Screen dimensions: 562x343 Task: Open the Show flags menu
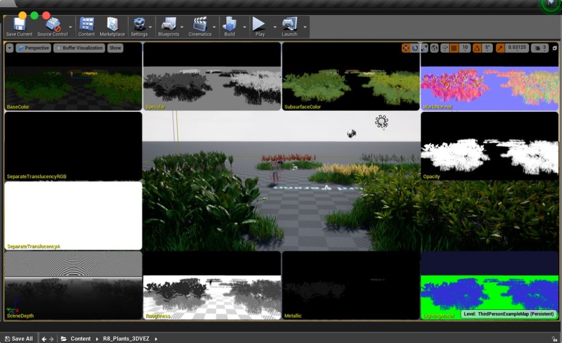click(x=115, y=48)
